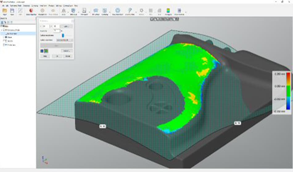
Task: Open the dropdown arrow beside the cone tool
Action: pyautogui.click(x=68, y=12)
